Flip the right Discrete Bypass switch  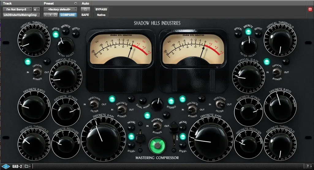[x=192, y=109]
